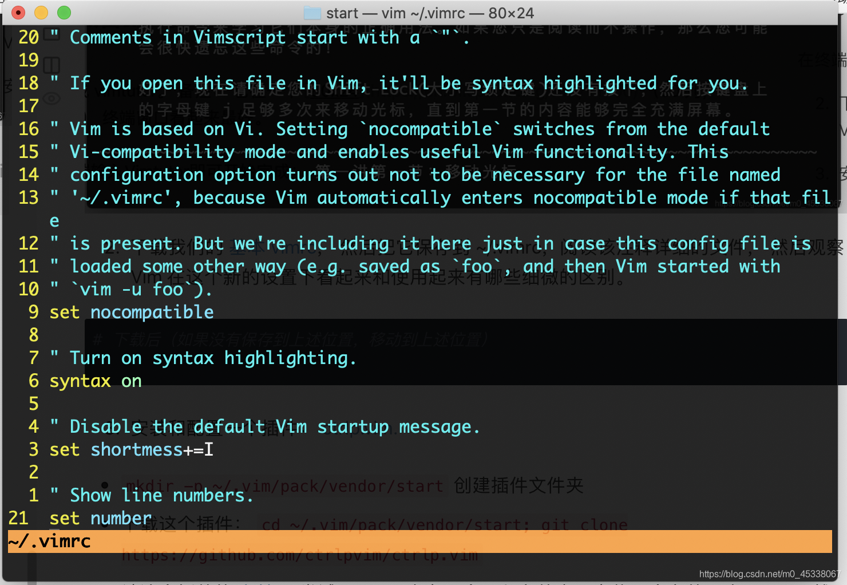Click the line 'set shortmess+=I'

click(132, 449)
